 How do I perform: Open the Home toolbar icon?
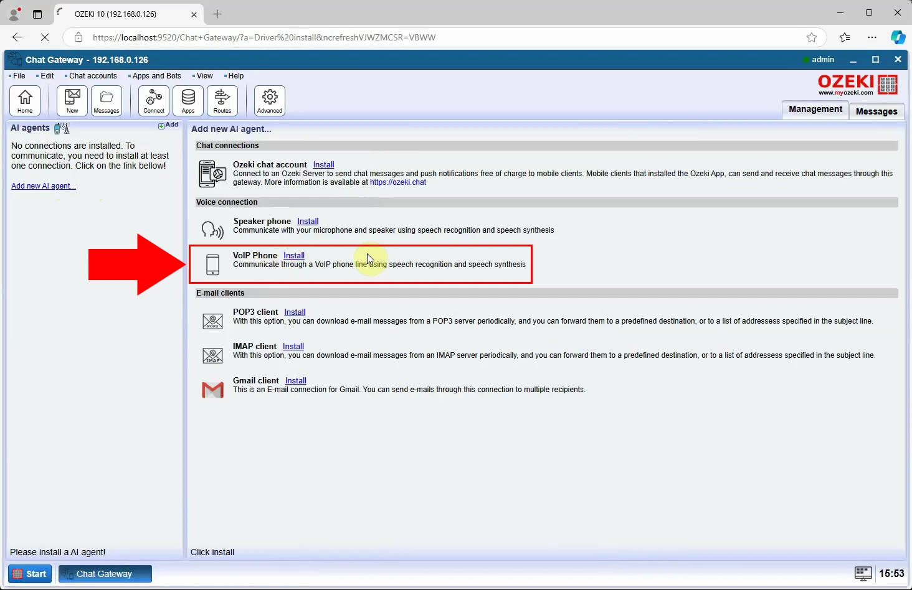(x=25, y=101)
